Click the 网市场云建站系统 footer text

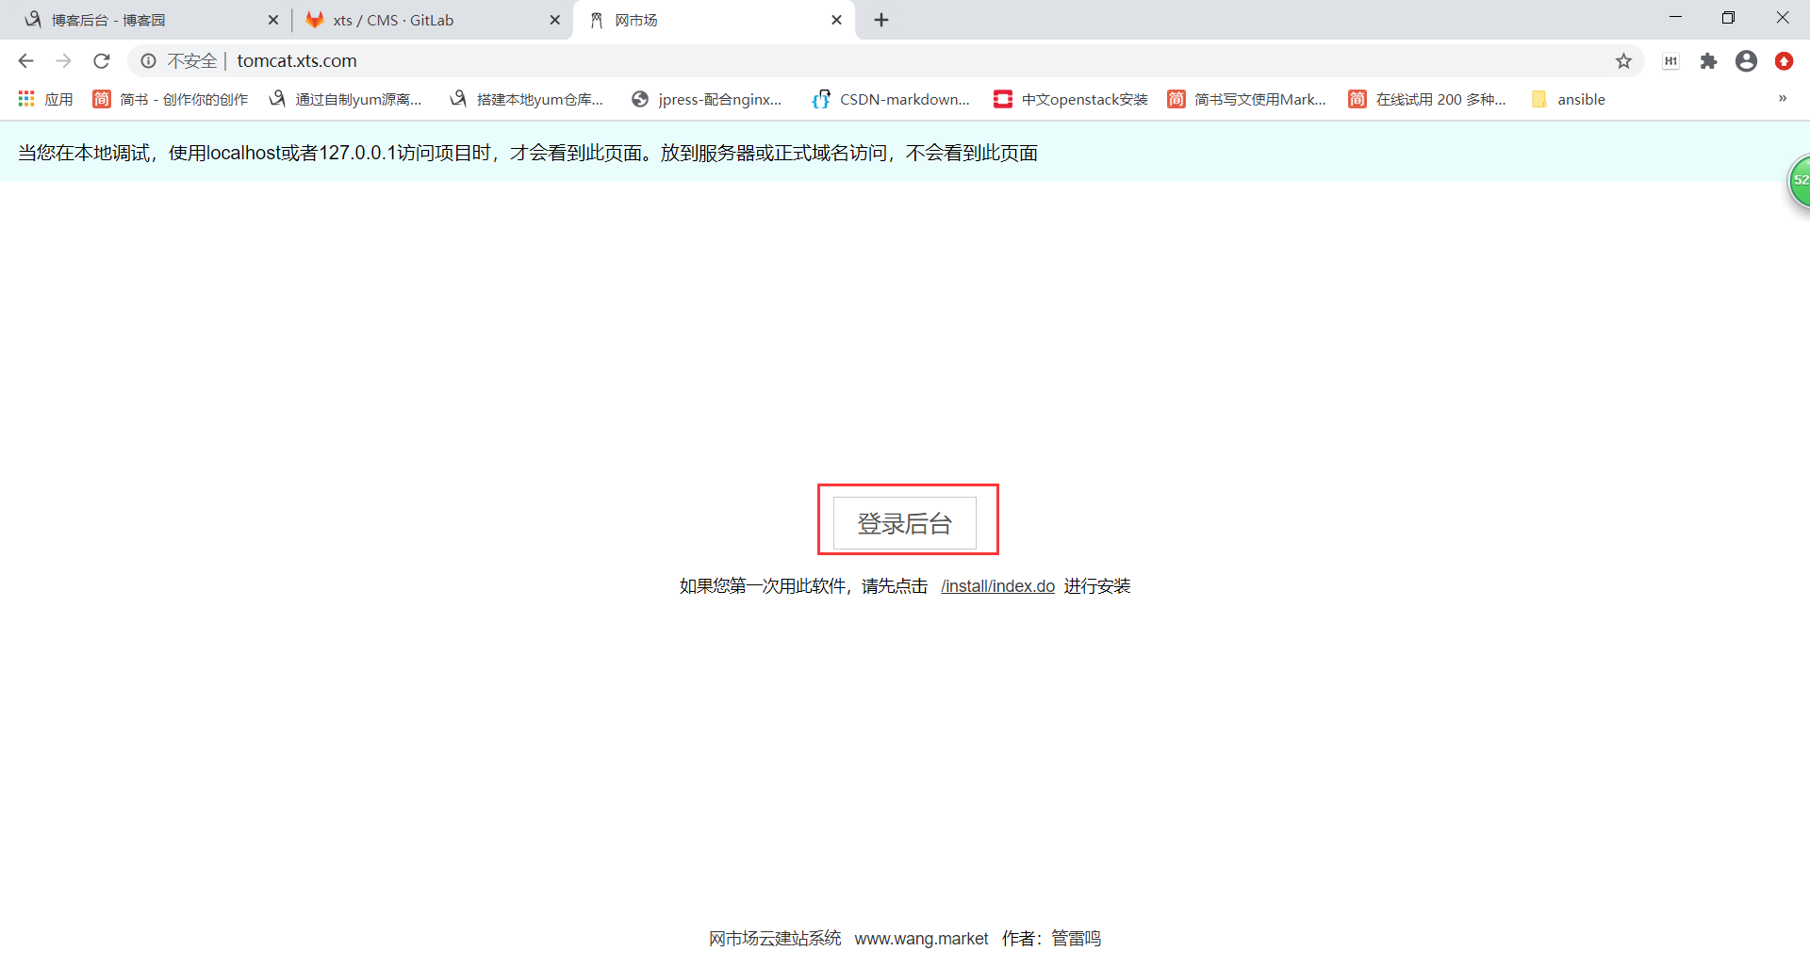[775, 939]
